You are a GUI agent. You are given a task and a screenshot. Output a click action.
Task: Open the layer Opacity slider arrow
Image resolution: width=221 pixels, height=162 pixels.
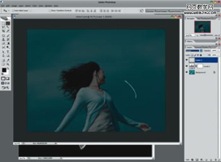click(218, 50)
